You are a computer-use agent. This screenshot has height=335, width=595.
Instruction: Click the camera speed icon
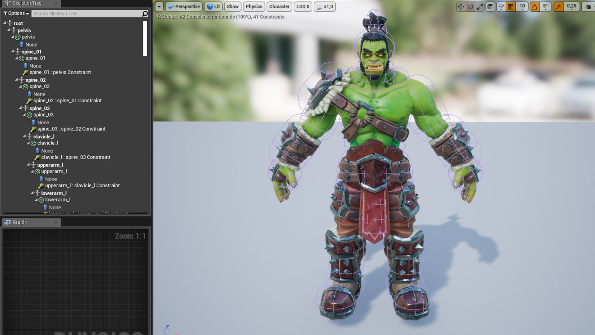click(588, 7)
